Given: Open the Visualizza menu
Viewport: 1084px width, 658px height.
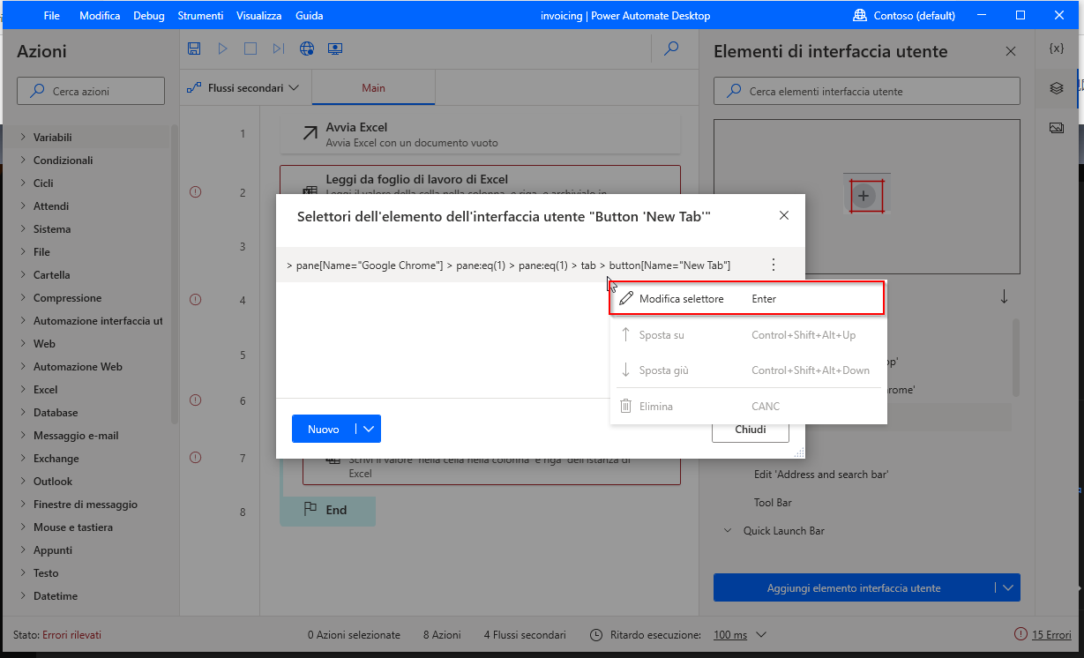Looking at the screenshot, I should [259, 16].
